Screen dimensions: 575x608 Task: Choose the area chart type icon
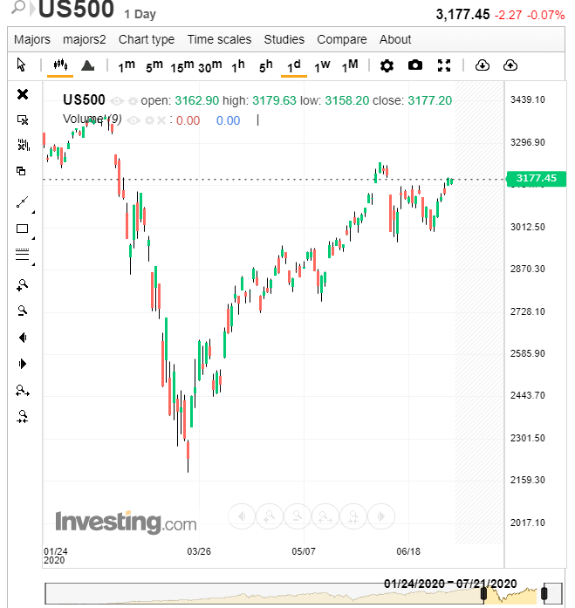pyautogui.click(x=87, y=65)
